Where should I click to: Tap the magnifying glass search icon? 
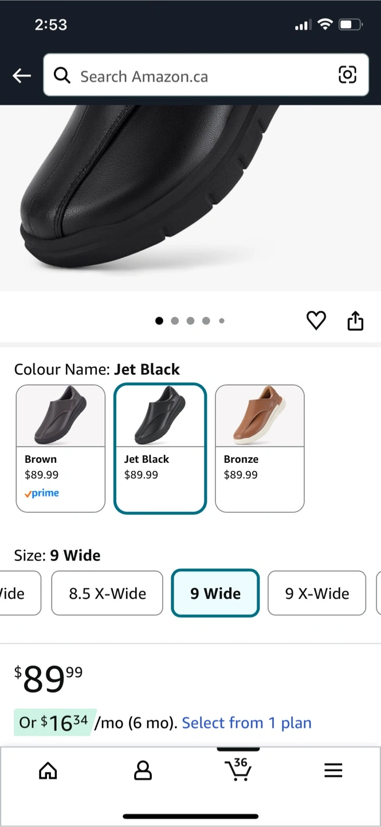(x=62, y=75)
